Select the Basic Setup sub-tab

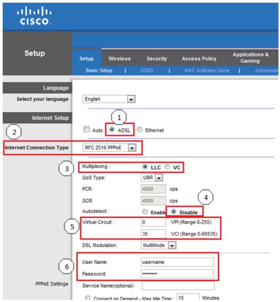99,70
